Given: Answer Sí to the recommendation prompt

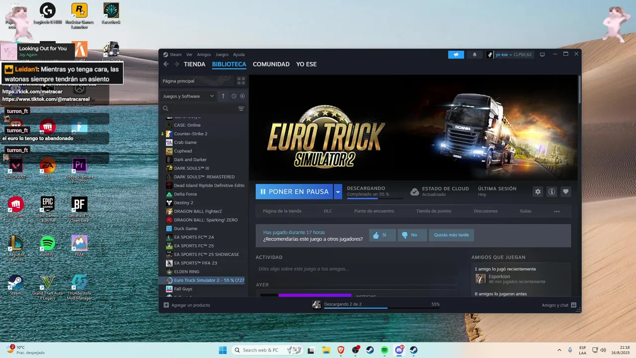Looking at the screenshot, I should tap(382, 235).
